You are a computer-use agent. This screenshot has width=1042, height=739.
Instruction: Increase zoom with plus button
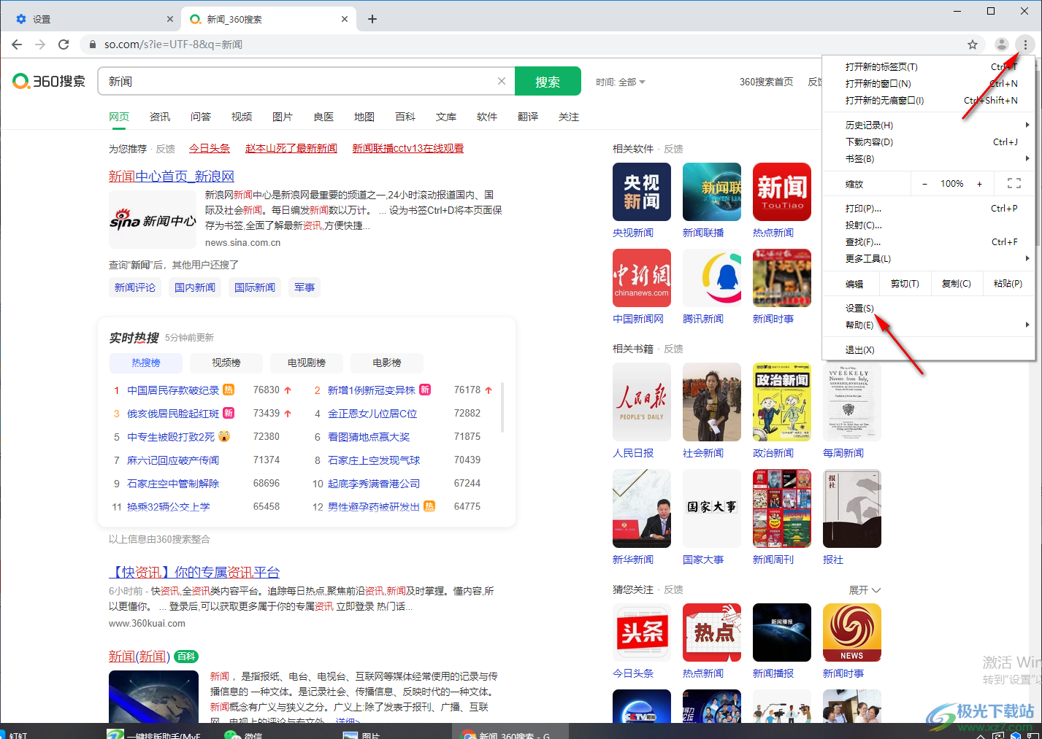click(x=979, y=184)
